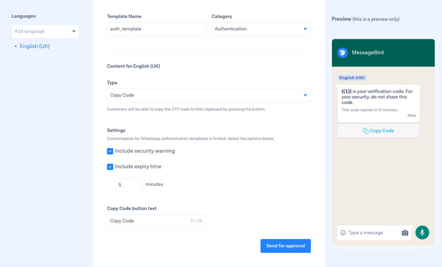Click the camera icon in preview

click(404, 233)
